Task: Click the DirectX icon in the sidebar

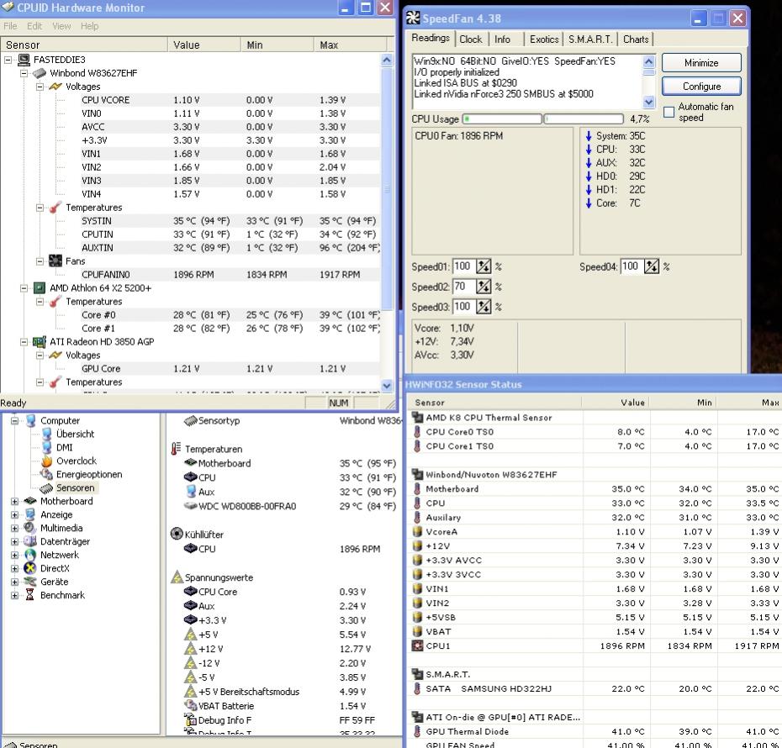Action: pos(30,568)
